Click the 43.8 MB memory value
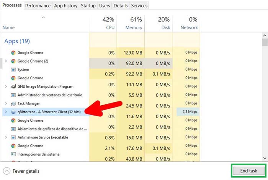This screenshot has width=268, height=180. [x=134, y=159]
